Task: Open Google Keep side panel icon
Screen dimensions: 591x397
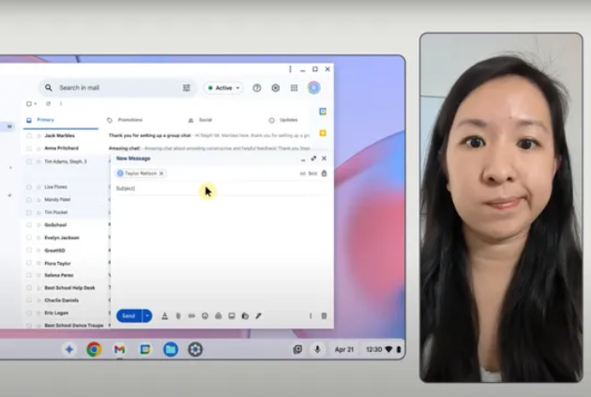Action: point(323,133)
